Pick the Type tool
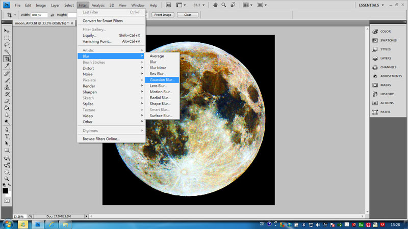This screenshot has height=229, width=408. 7,136
